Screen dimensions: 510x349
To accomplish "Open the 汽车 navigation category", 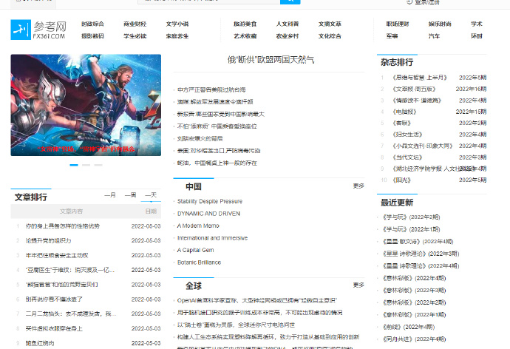I will pyautogui.click(x=434, y=35).
